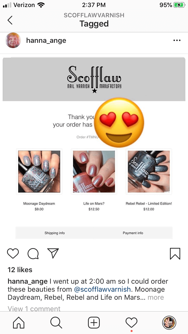Tap View 1 comment
Viewport: 188px width, 334px height.
34,308
